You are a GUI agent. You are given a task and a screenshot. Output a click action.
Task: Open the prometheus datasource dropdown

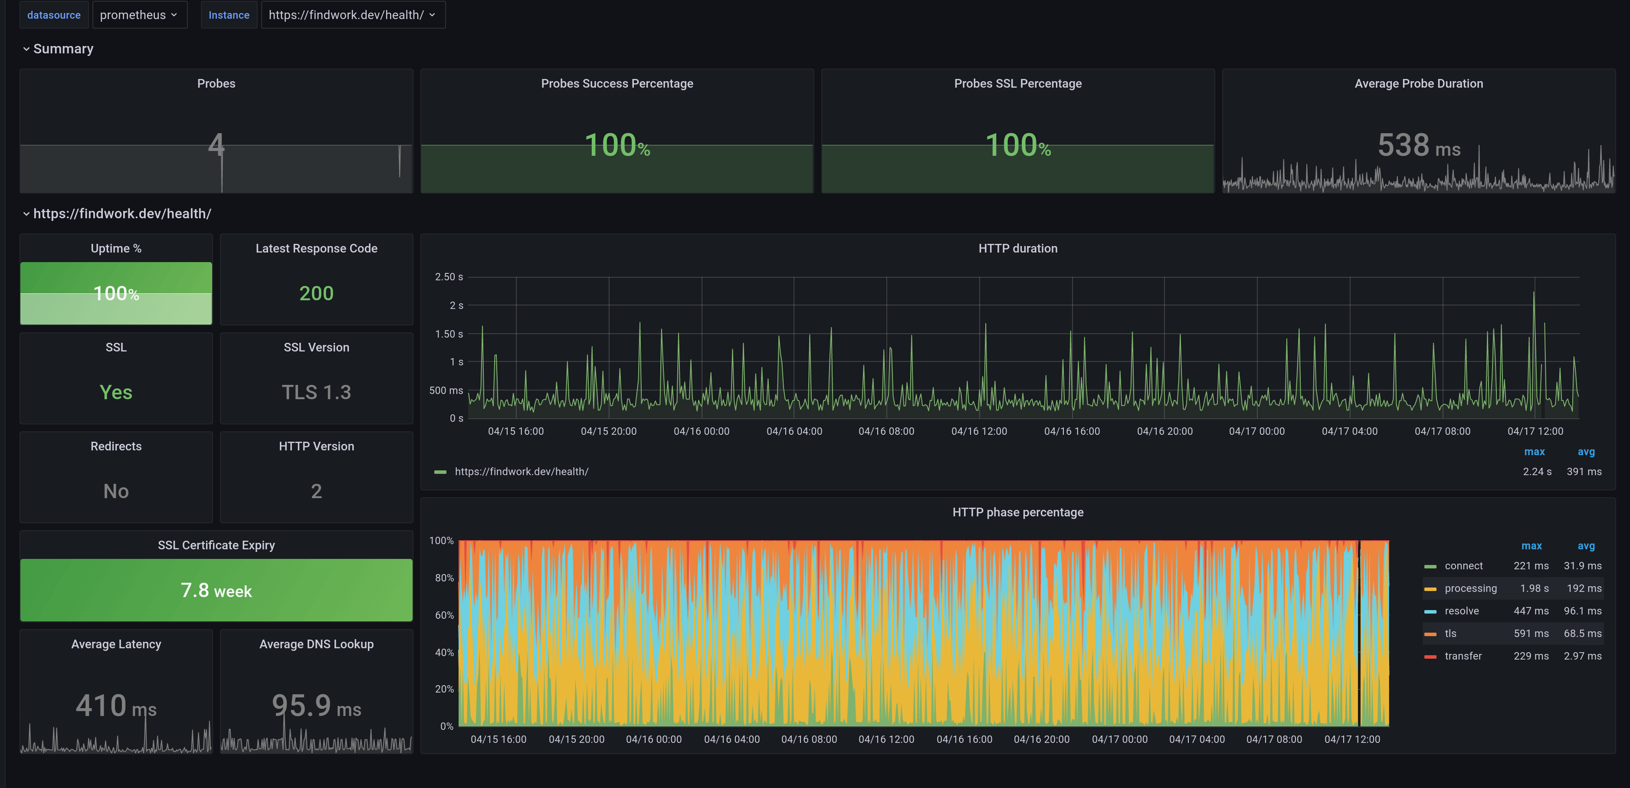(139, 15)
